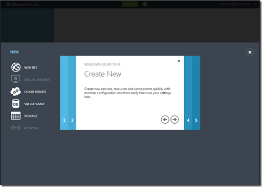Jump to tour step 1 strip
The image size is (262, 187).
click(x=64, y=92)
